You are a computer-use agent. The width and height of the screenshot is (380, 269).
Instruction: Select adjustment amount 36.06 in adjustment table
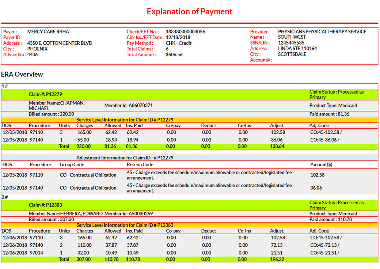(316, 188)
